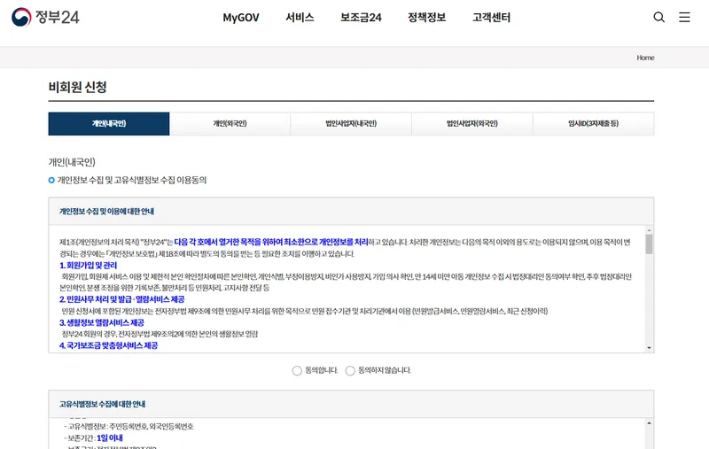Open 고객센터 menu

[x=491, y=18]
